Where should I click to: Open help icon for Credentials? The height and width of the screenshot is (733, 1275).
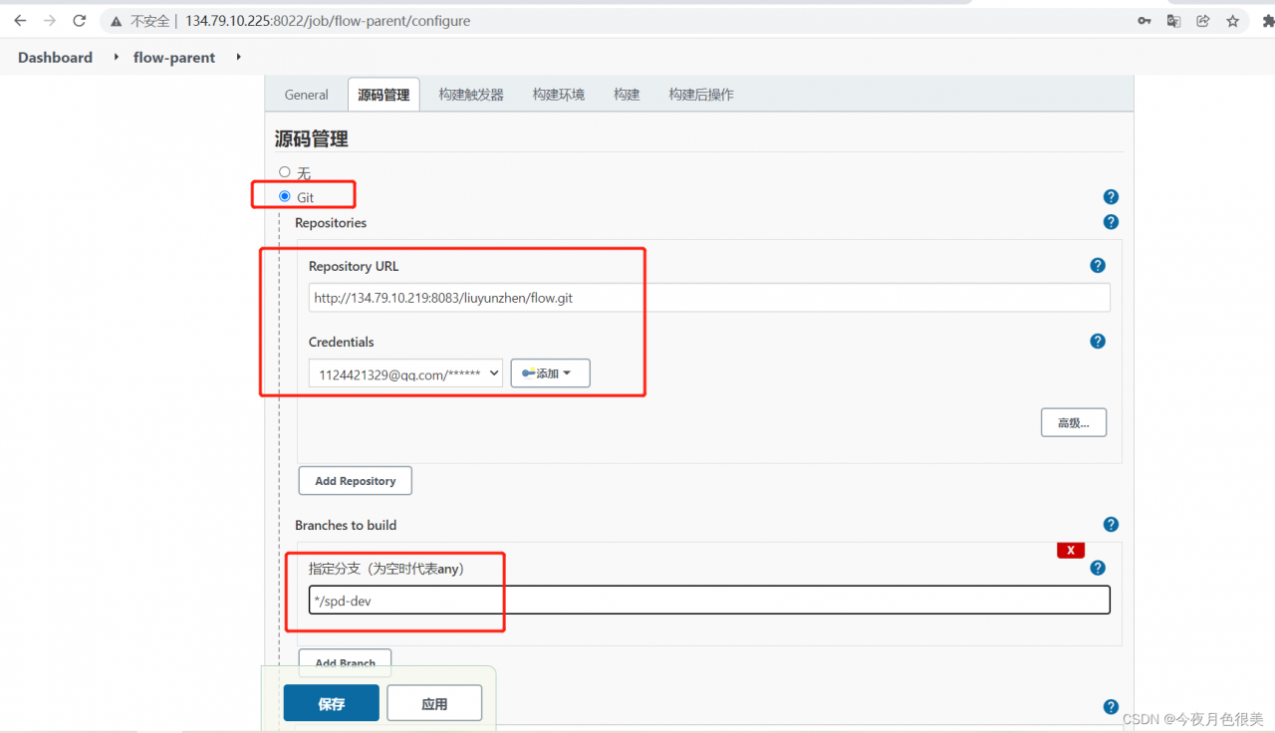pos(1098,341)
